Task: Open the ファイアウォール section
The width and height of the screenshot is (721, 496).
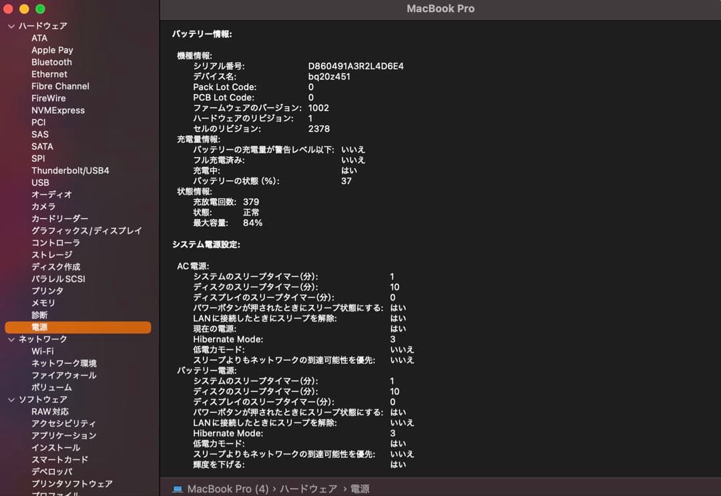Action: pyautogui.click(x=57, y=375)
